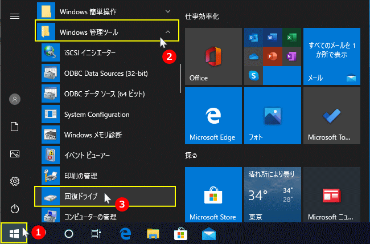
Task: Select ODBC Data Sources (32-bit) text
Action: point(106,74)
